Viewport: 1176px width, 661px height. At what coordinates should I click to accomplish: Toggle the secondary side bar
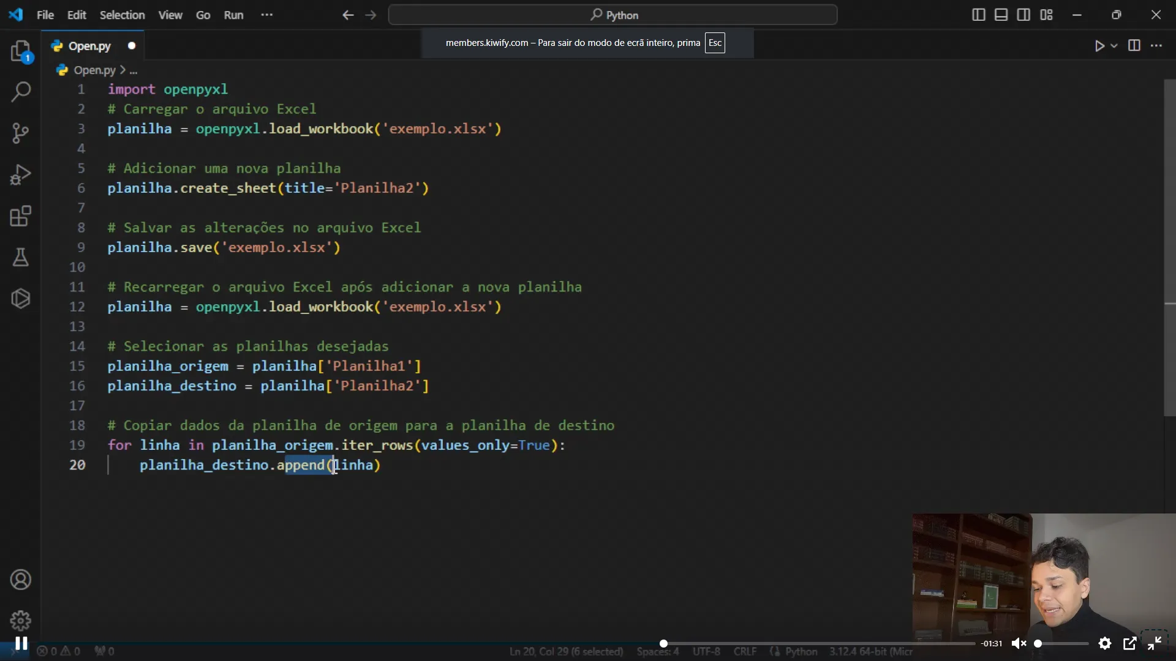(1023, 15)
